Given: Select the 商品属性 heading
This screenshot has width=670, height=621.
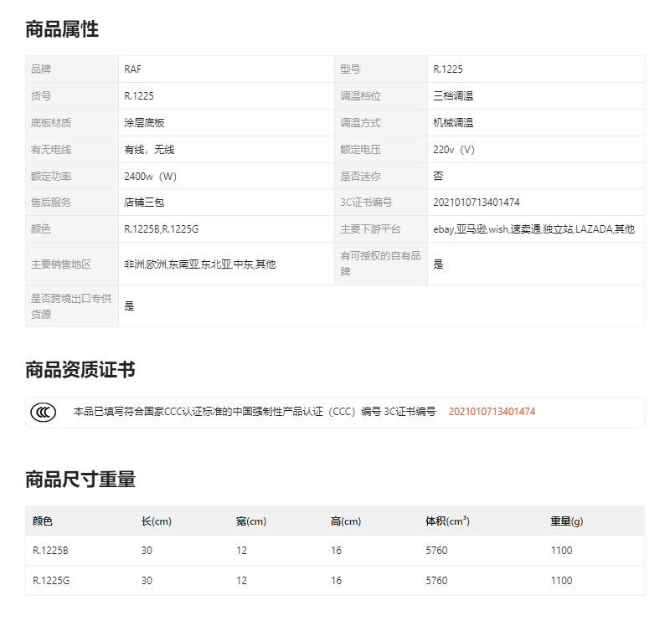Looking at the screenshot, I should 62,29.
